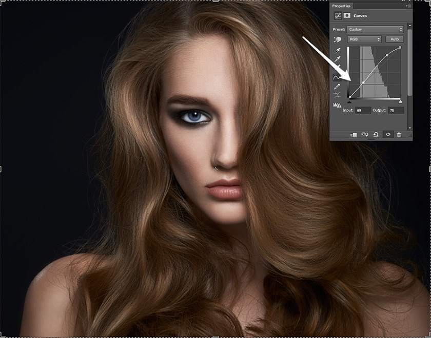This screenshot has width=431, height=338.
Task: Click the Auto button
Action: point(394,39)
